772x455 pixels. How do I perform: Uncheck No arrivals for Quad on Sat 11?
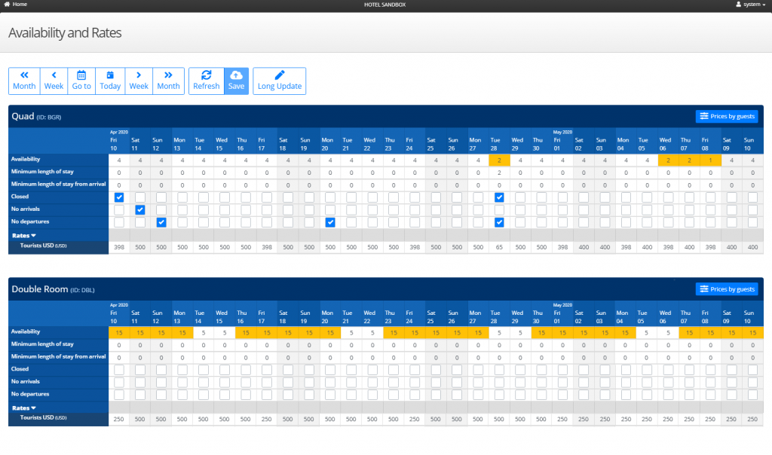pyautogui.click(x=140, y=210)
